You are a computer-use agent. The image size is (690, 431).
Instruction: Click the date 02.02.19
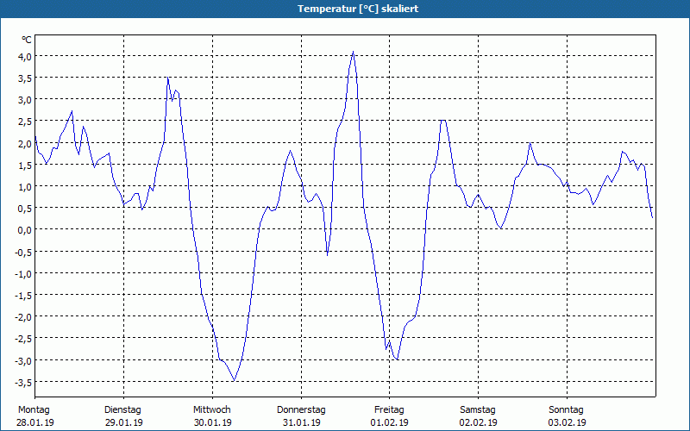(x=479, y=422)
